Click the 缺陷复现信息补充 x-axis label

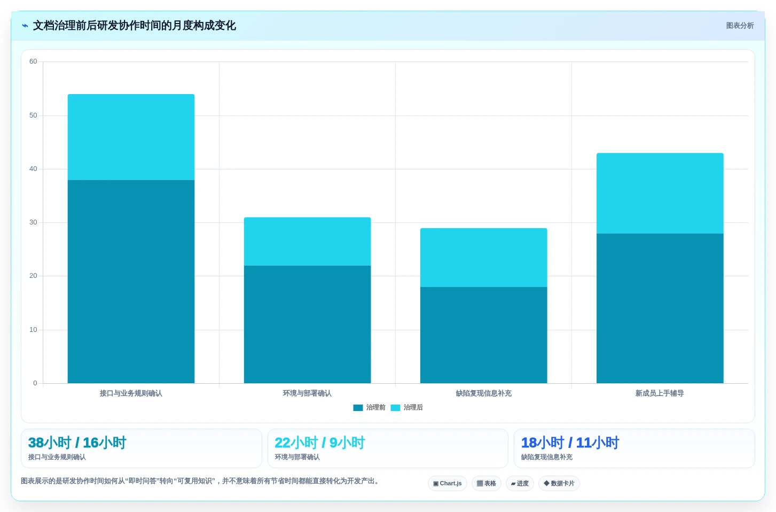(x=483, y=393)
